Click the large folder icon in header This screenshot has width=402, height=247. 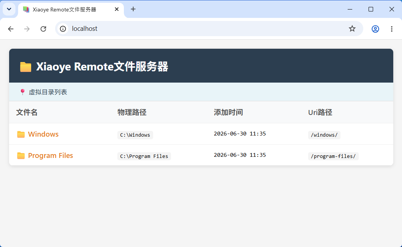pyautogui.click(x=25, y=67)
